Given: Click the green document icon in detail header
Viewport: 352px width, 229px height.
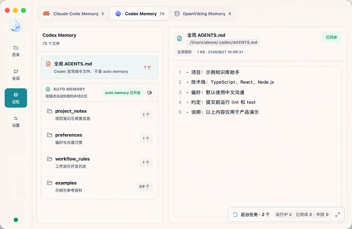Looking at the screenshot, I should [x=180, y=38].
